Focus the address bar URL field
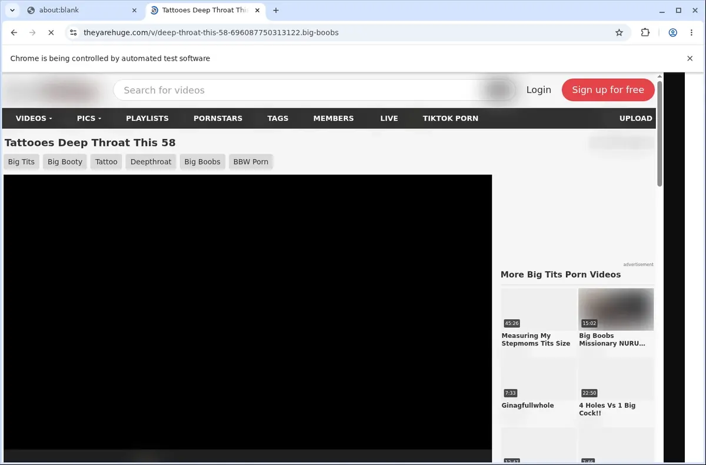The image size is (706, 465). 347,33
